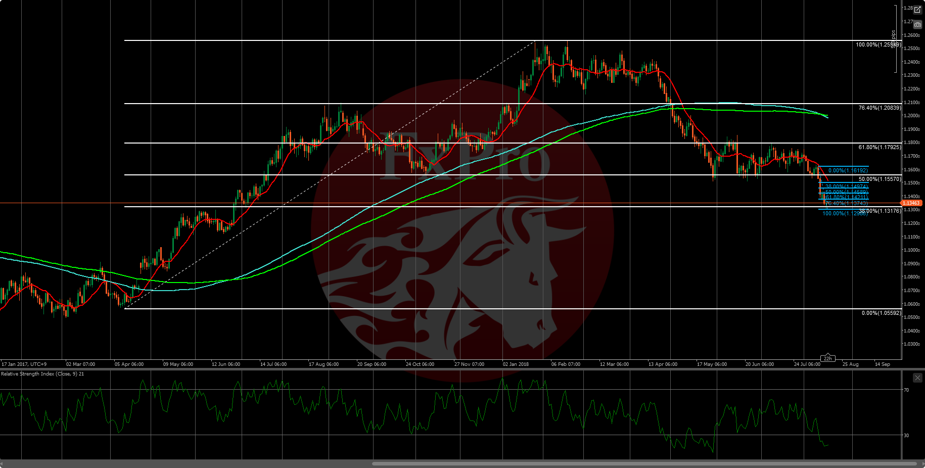The width and height of the screenshot is (925, 468).
Task: Click the 24 Jul 06:00 date label
Action: pos(807,364)
